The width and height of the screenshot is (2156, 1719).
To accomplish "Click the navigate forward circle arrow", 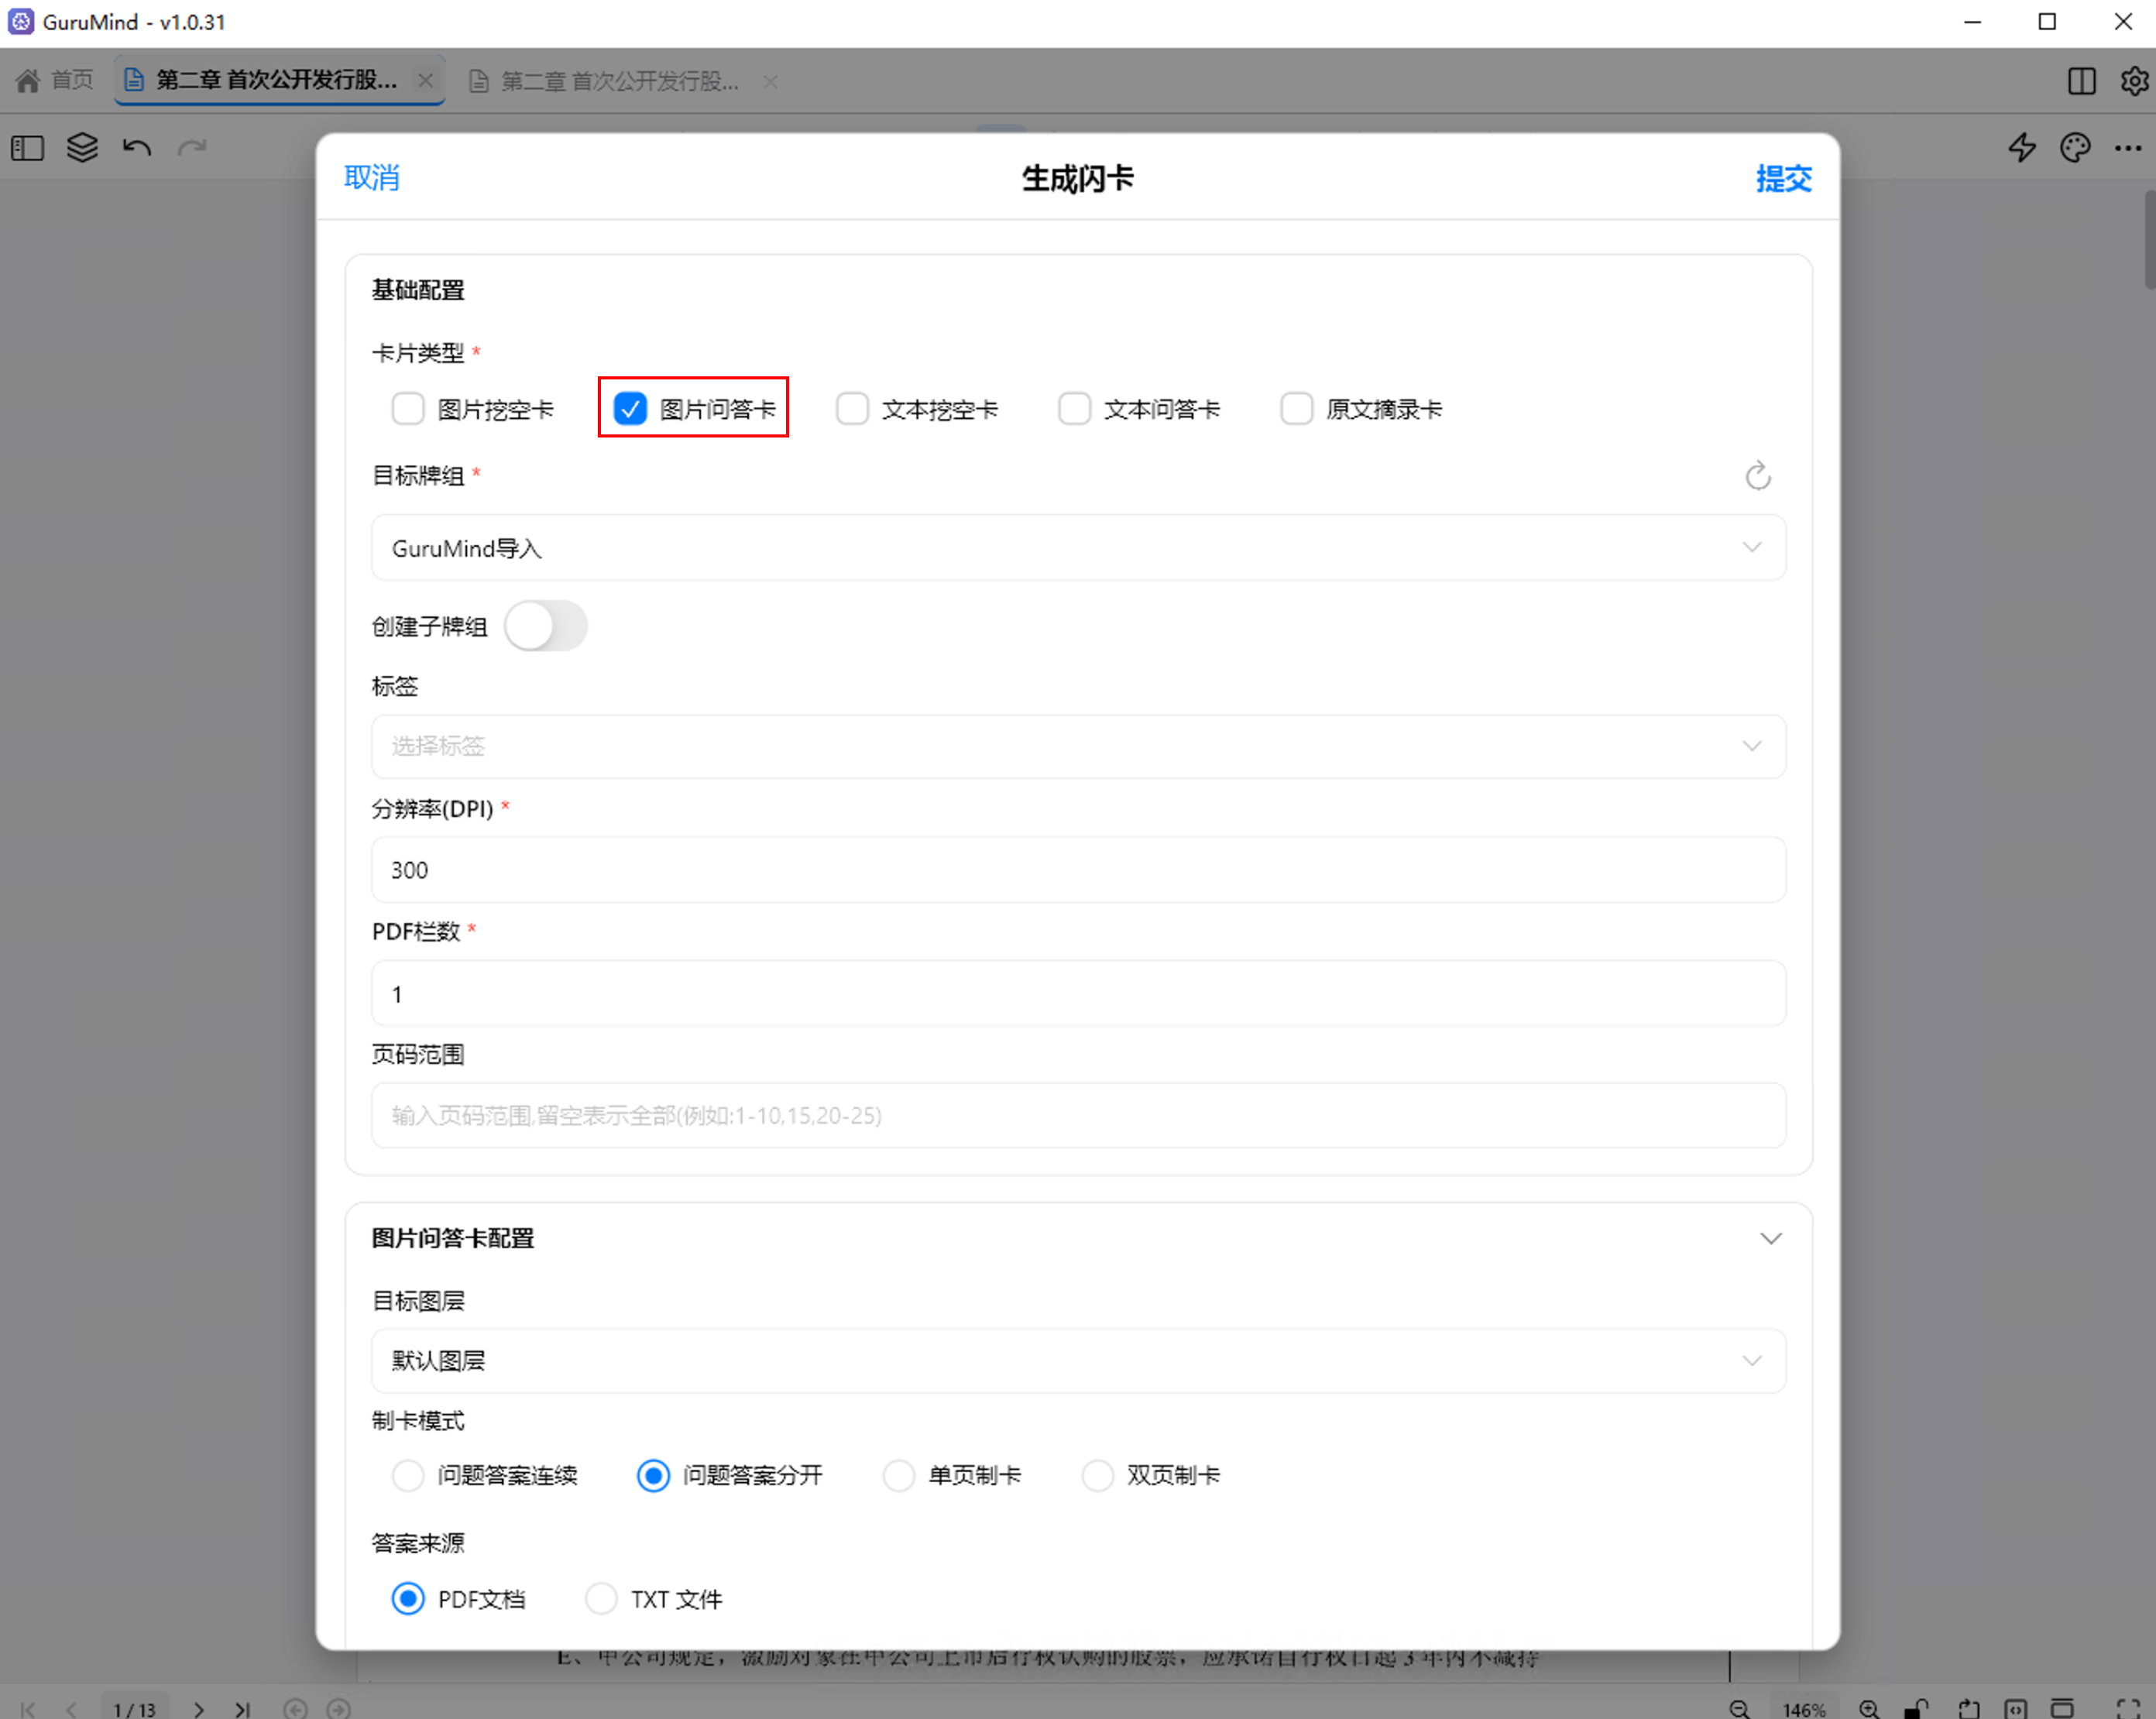I will tap(339, 1709).
